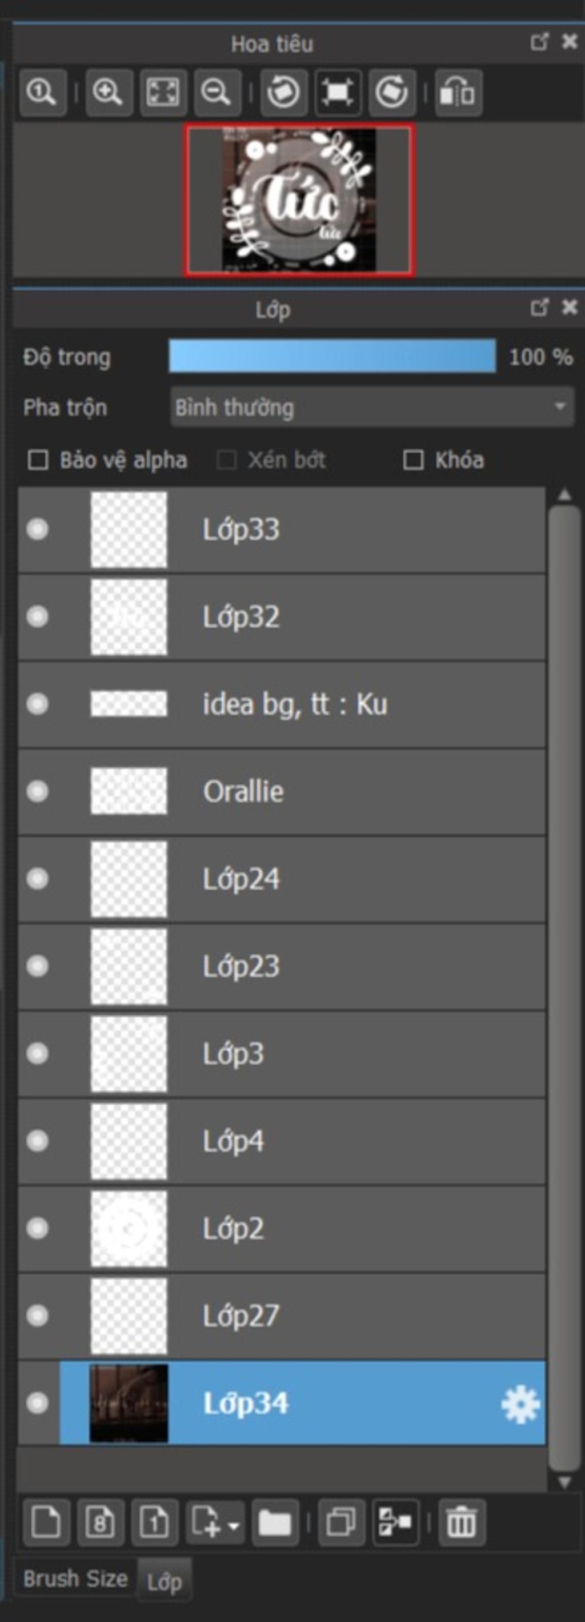This screenshot has height=1622, width=585.
Task: Fit canvas to screen icon
Action: 163,93
